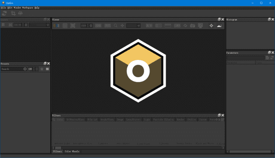Open the Workspace menu

coord(27,8)
